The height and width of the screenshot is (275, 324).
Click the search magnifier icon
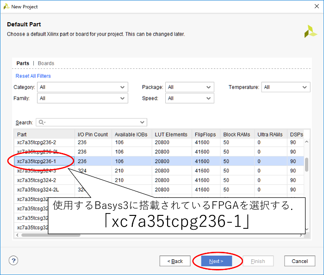tap(41, 122)
